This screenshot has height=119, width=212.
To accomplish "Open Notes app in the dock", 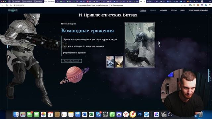I will pyautogui.click(x=71, y=114).
